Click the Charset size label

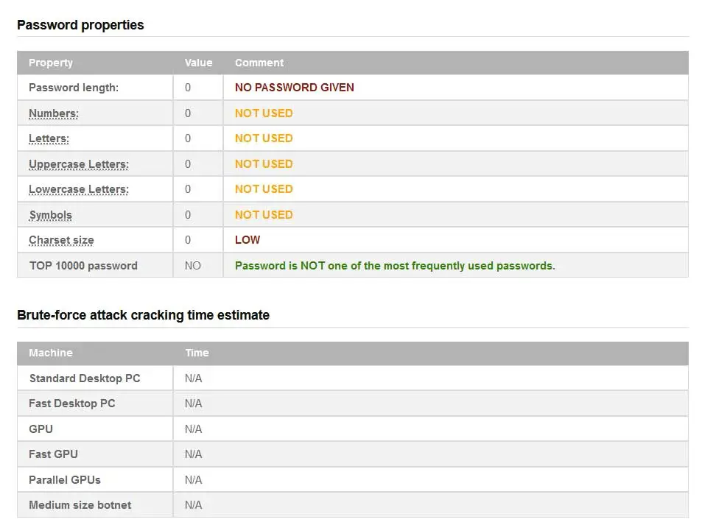(61, 240)
